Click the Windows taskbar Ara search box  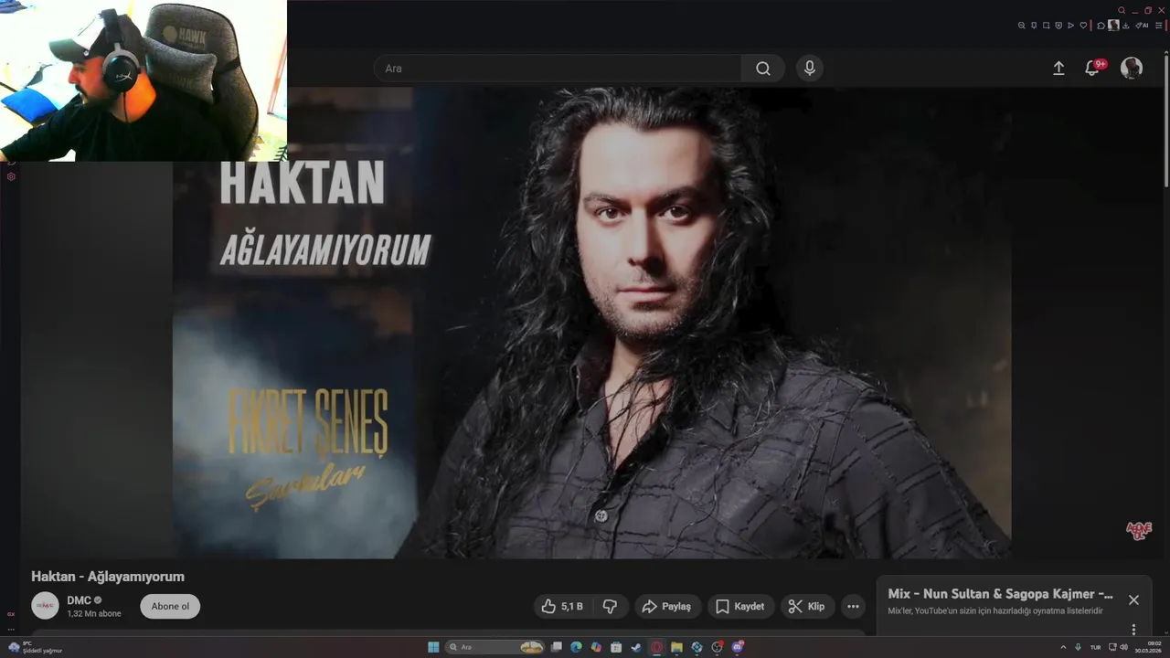[495, 647]
